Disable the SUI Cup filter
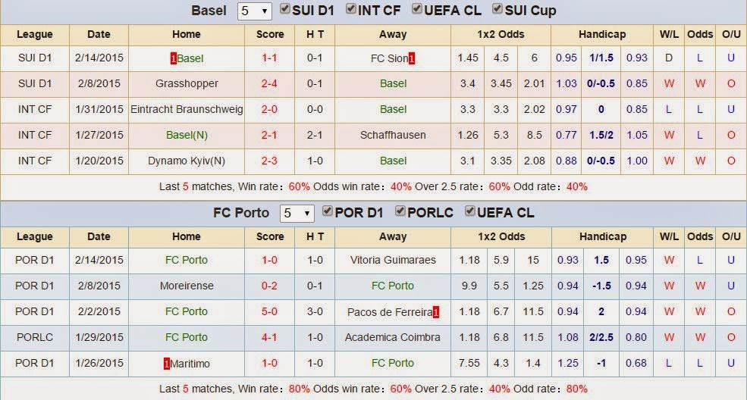747x400 pixels. click(497, 10)
